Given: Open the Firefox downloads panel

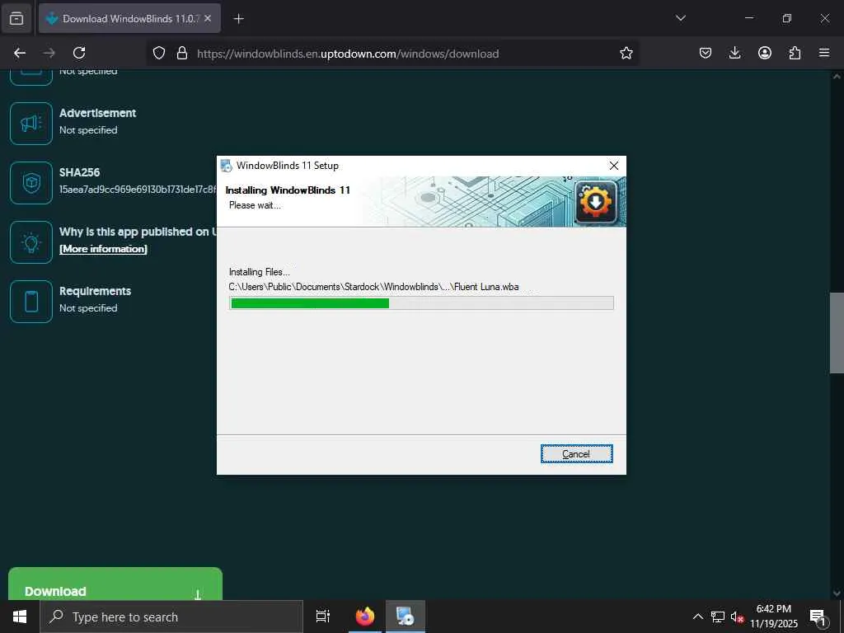Looking at the screenshot, I should click(x=734, y=53).
